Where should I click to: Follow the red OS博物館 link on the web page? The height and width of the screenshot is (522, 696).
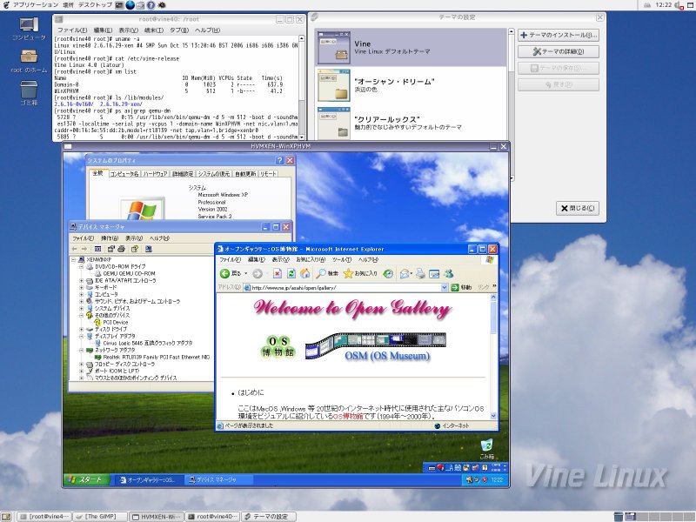coord(349,417)
